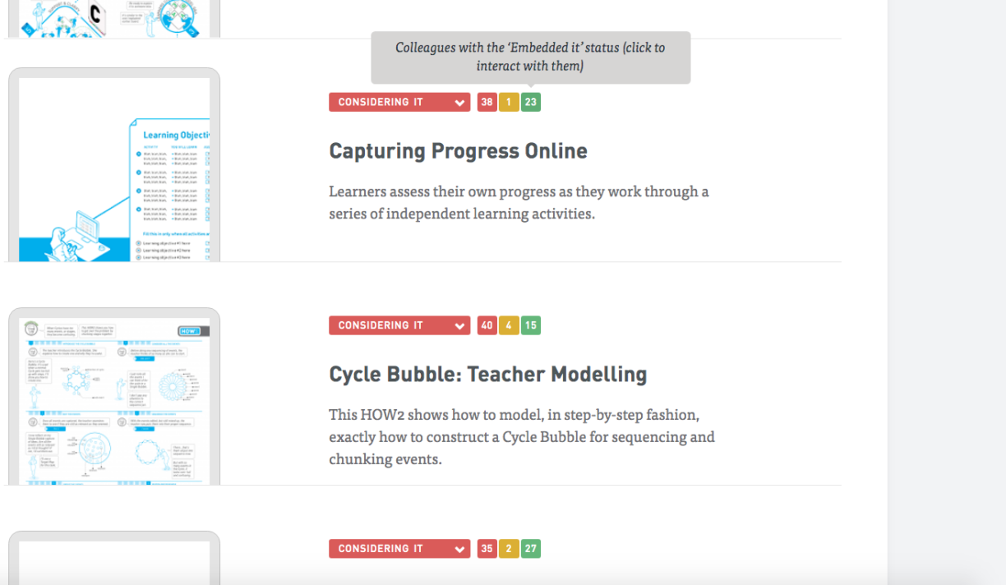Open the Cycle Bubble: Teacher Modelling title
The image size is (1006, 585).
488,375
